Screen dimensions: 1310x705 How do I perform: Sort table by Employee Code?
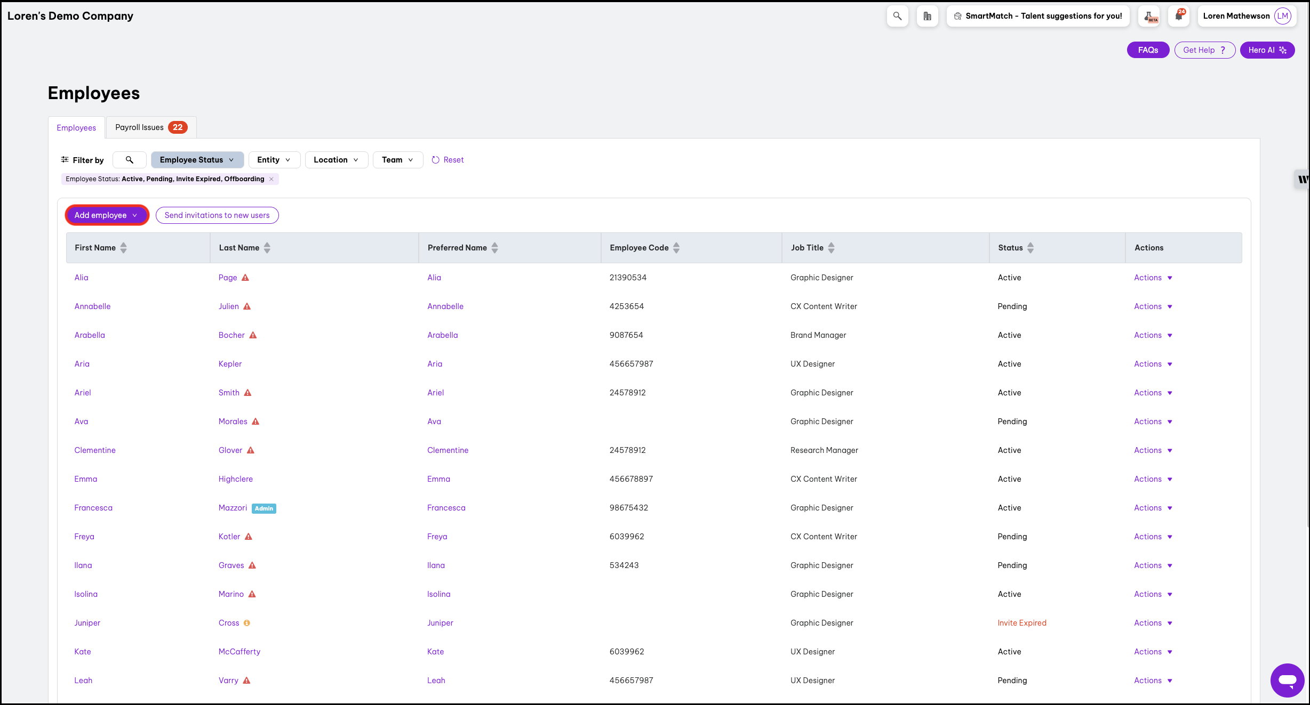pyautogui.click(x=676, y=248)
